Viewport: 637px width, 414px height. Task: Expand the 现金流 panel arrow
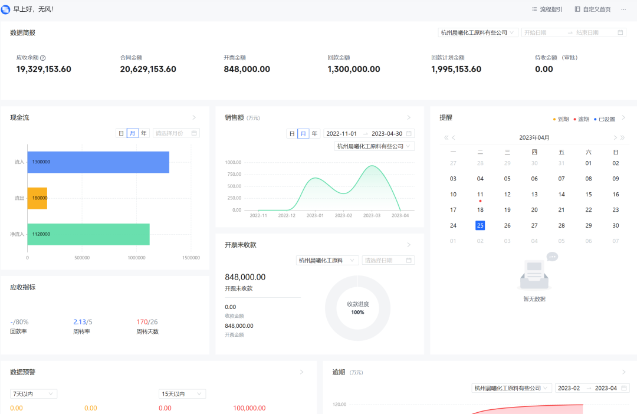tap(194, 117)
